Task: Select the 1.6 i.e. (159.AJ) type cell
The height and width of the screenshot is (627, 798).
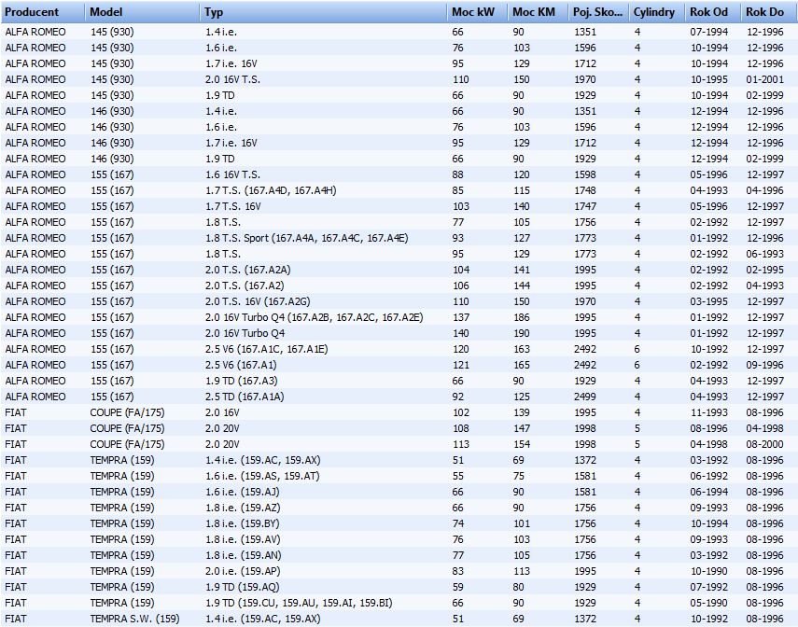Action: (243, 492)
